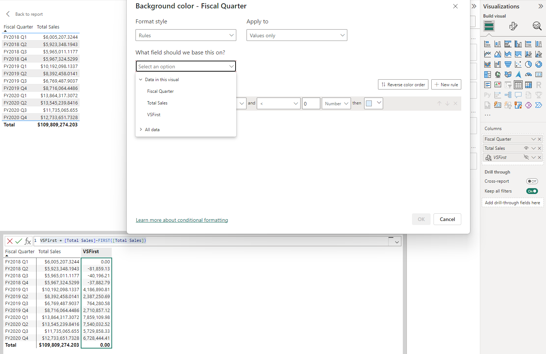Screen dimensions: 546x354
Task: Select the Gauge visual icon
Action: (x=528, y=75)
